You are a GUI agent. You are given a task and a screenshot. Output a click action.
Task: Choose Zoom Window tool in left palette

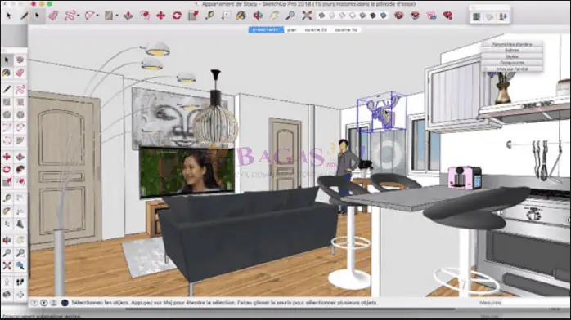[20, 253]
